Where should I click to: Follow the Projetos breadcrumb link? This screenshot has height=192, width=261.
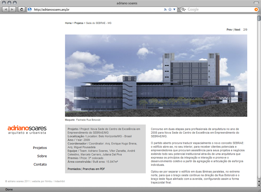click(79, 23)
